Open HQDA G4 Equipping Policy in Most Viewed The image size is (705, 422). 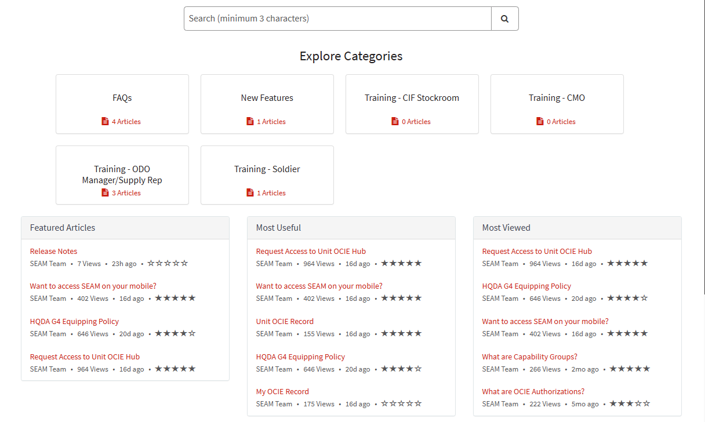point(526,286)
